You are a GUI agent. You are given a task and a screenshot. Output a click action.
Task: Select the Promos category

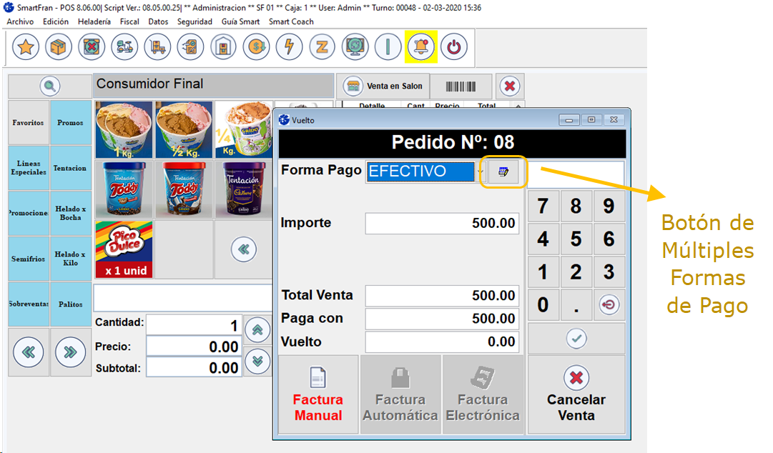70,123
